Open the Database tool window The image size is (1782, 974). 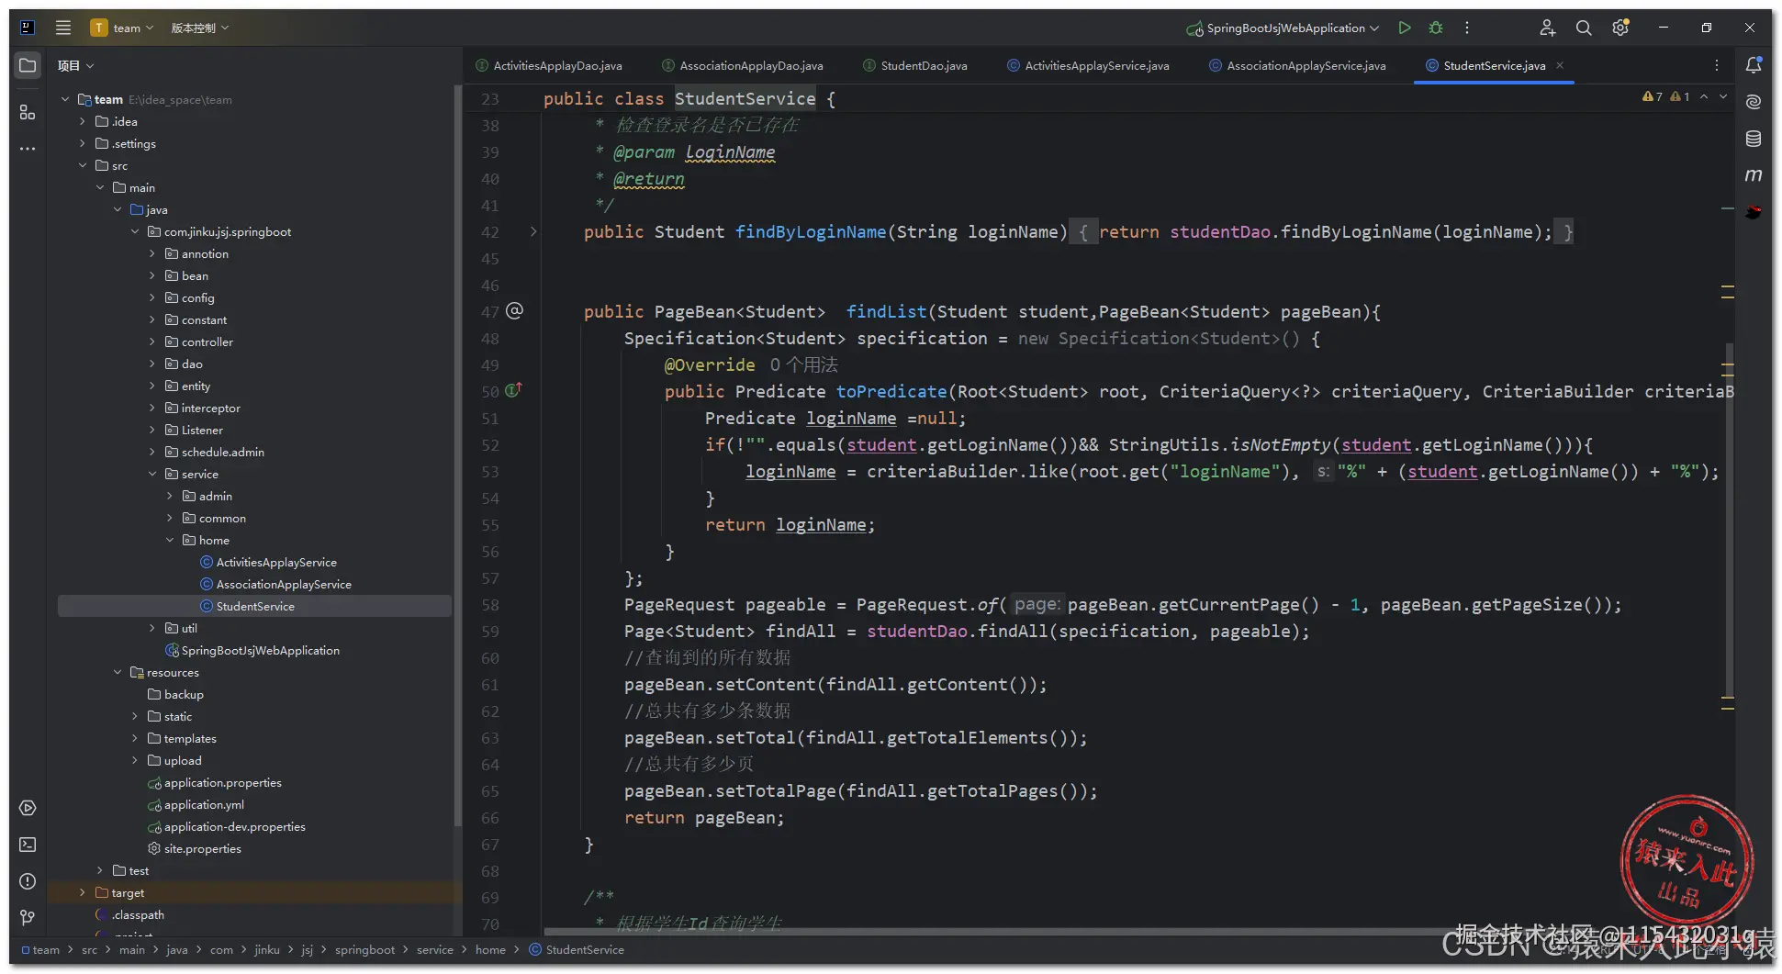pyautogui.click(x=1754, y=139)
